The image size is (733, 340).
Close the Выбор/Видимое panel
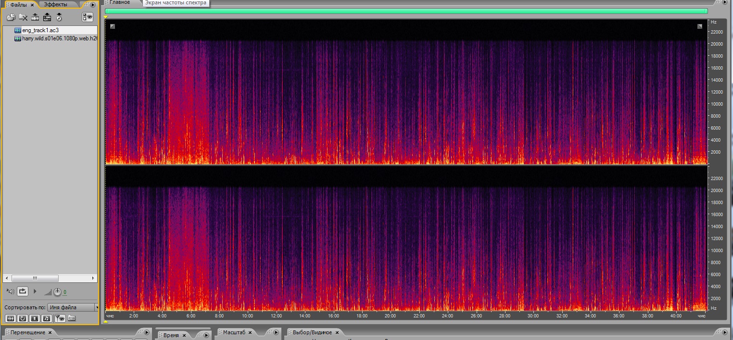point(337,333)
